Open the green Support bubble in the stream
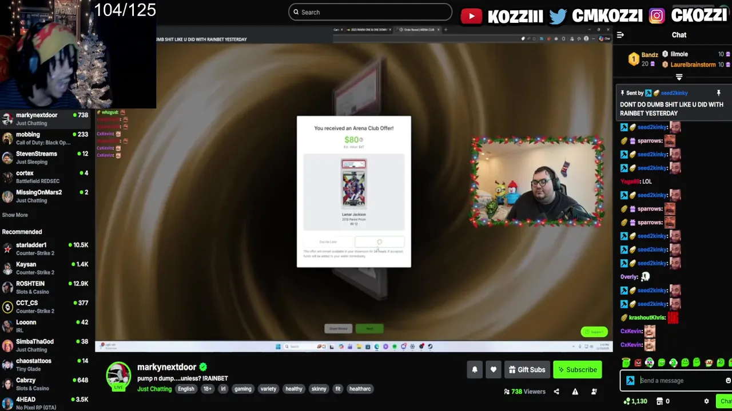 click(x=594, y=332)
